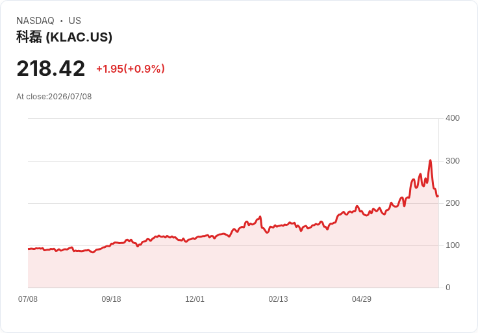The height and width of the screenshot is (333, 478).
Task: Click the 0 y-axis value label
Action: [448, 288]
